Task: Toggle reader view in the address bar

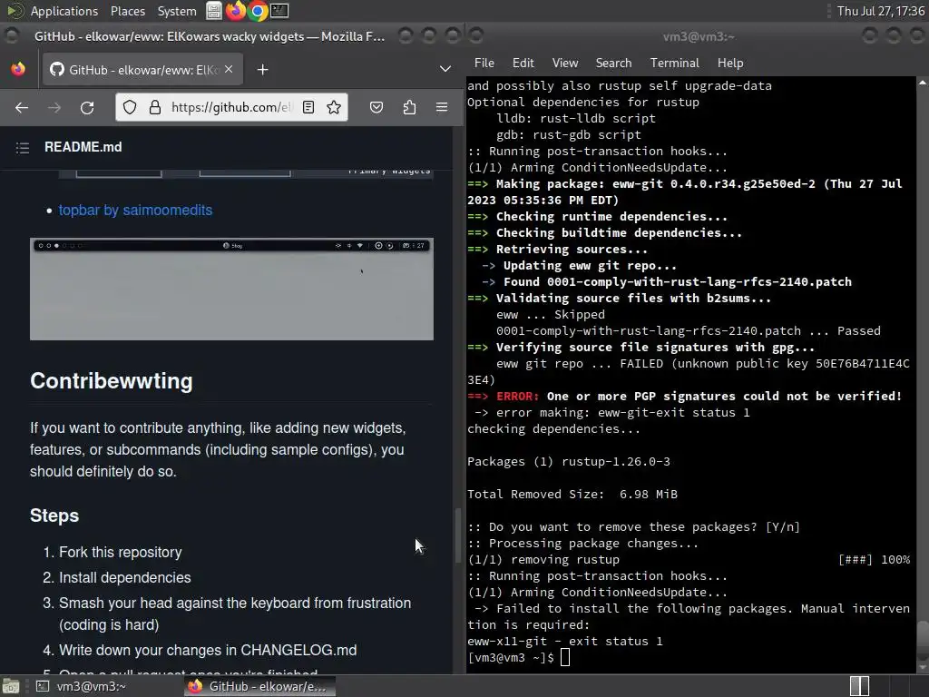Action: 308,107
